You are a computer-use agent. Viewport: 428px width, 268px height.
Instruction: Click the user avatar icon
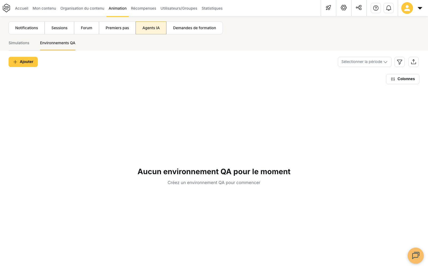[407, 8]
